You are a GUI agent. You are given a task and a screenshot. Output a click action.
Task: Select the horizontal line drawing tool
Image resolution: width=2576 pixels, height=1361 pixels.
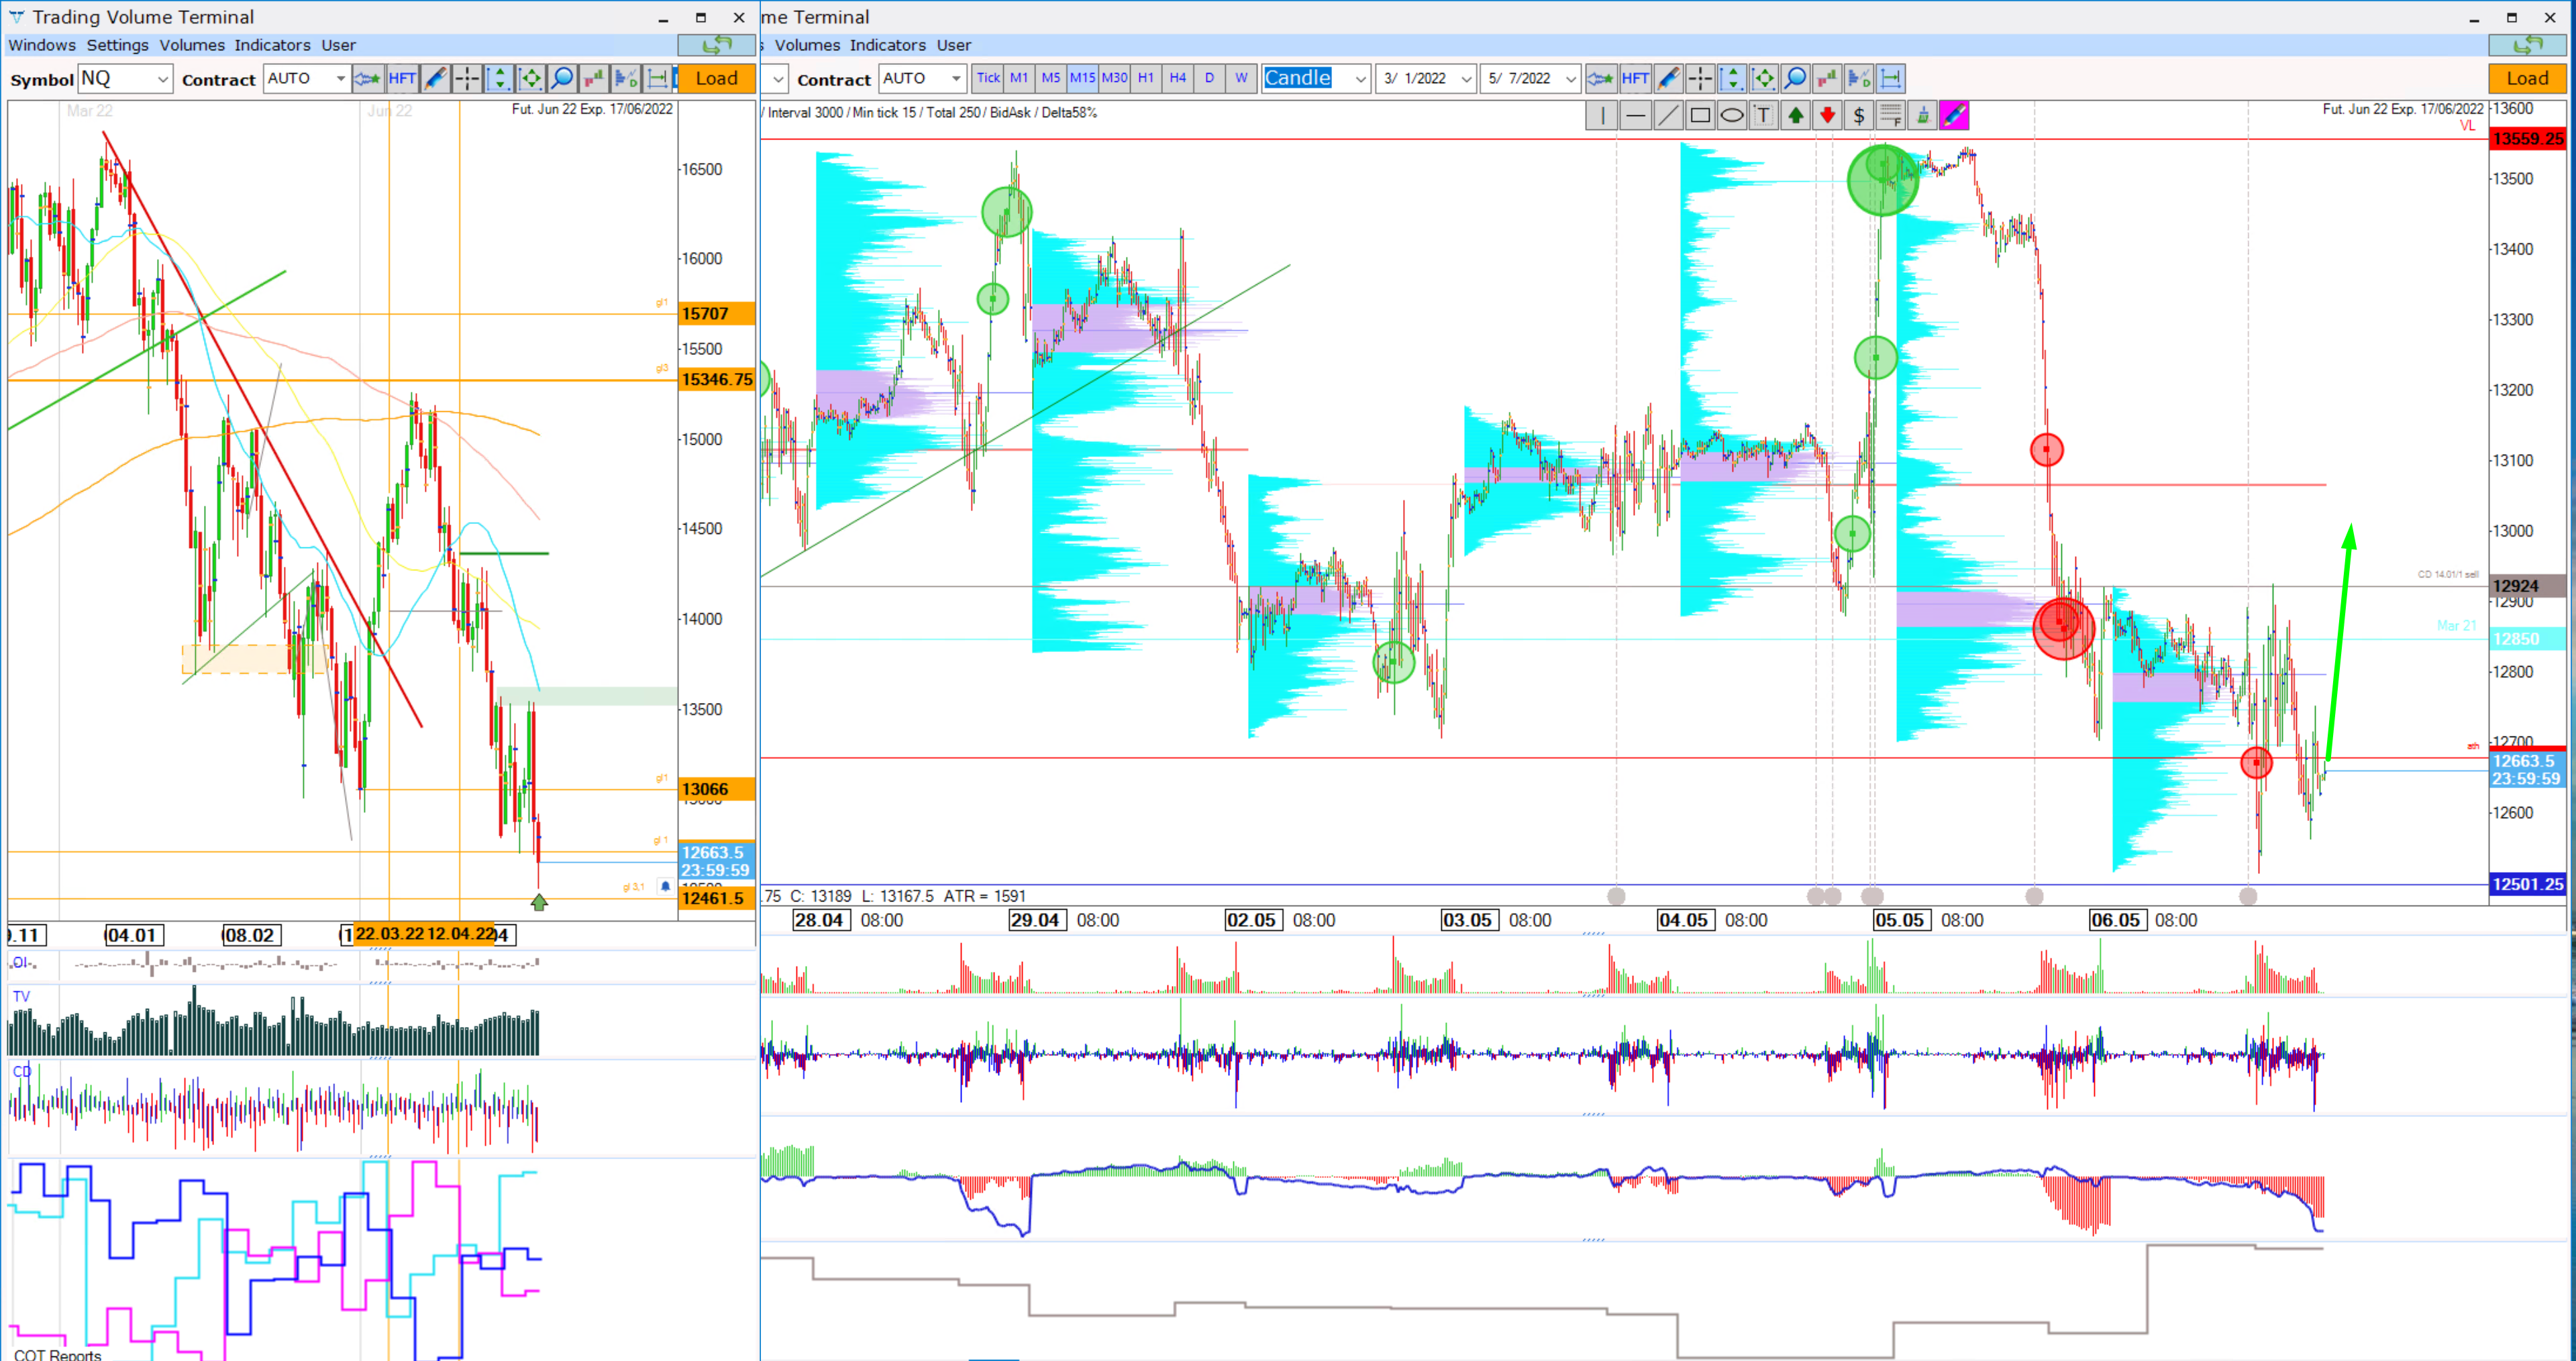click(1635, 116)
